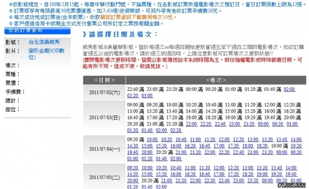Select the 10:20 showtime on 2011/07/05
This screenshot has height=189, width=309.
tap(161, 168)
